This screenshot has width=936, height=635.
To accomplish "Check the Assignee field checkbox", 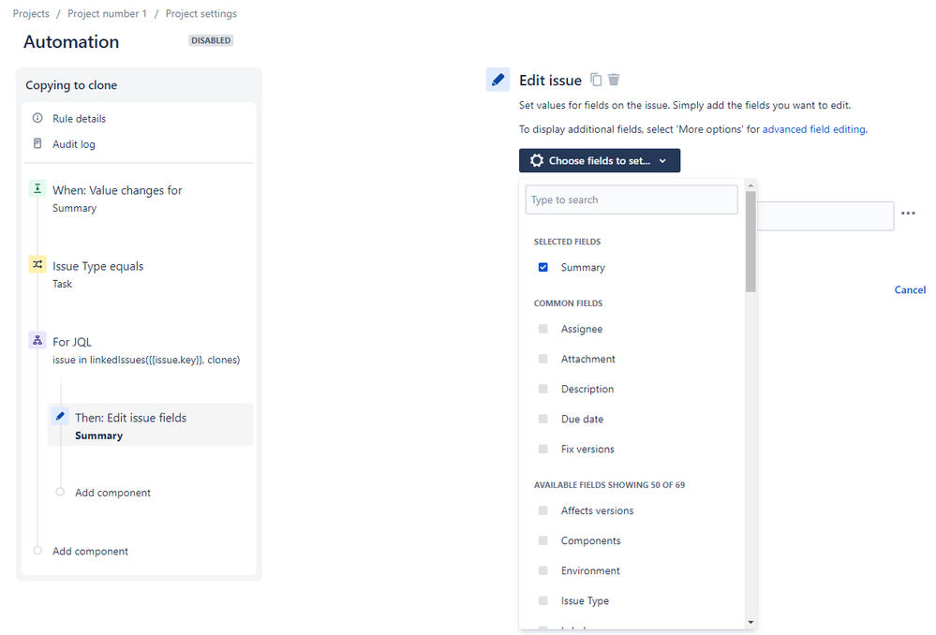I will point(543,329).
